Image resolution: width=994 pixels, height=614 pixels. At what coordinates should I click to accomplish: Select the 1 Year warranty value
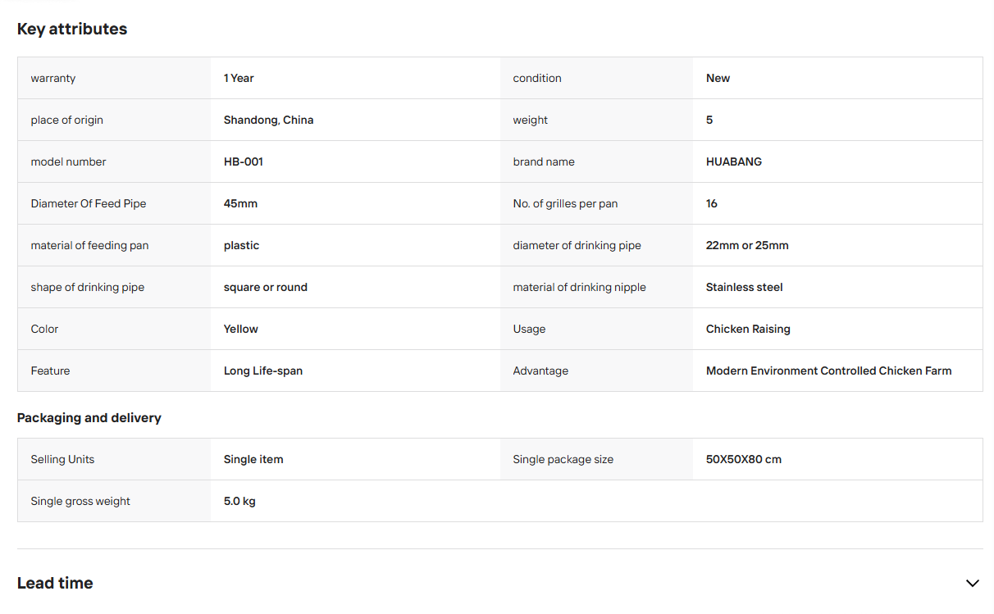(239, 78)
